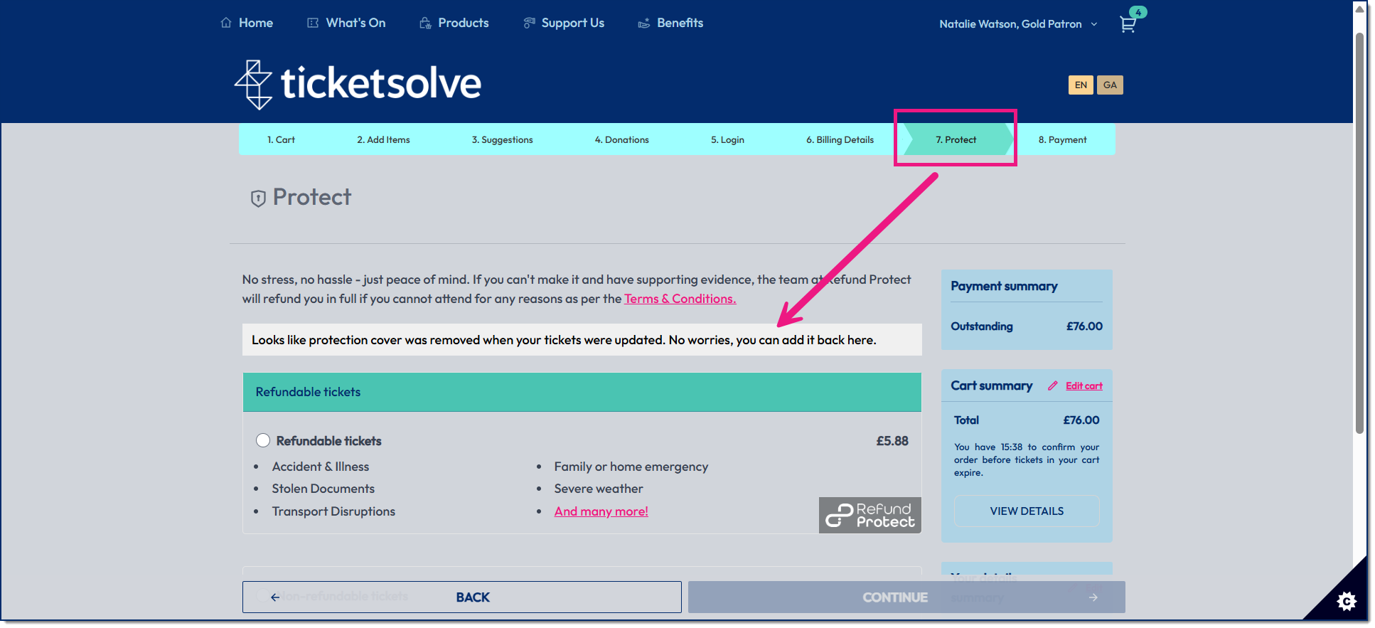Click the Outstanding £76.00 amount
This screenshot has height=628, width=1375.
(1084, 326)
